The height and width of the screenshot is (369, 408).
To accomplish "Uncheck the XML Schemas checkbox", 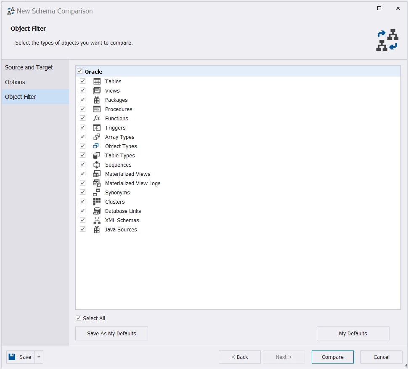I will coord(83,220).
